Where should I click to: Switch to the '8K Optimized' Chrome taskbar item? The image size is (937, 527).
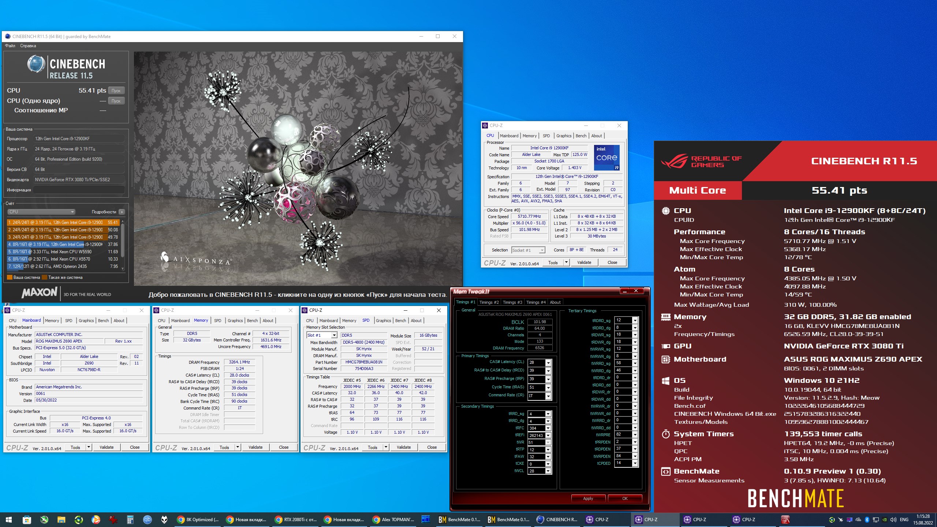coord(198,520)
